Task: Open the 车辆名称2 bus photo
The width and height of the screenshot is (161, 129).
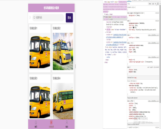Action: click(x=63, y=51)
